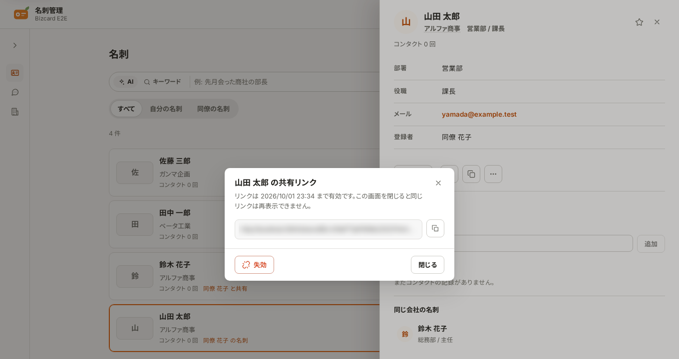
Task: Click the 山 avatar in the card list
Action: [135, 328]
